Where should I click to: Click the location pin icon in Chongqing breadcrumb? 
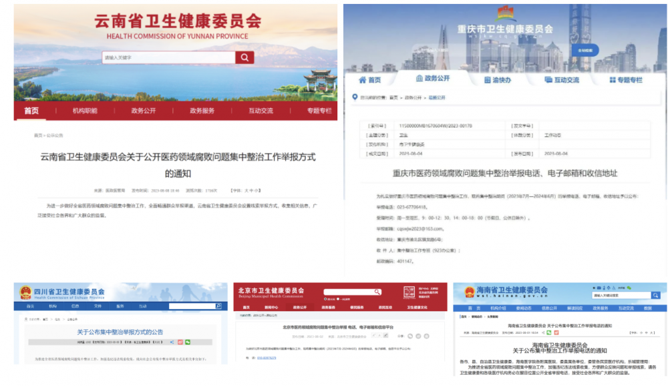point(355,97)
